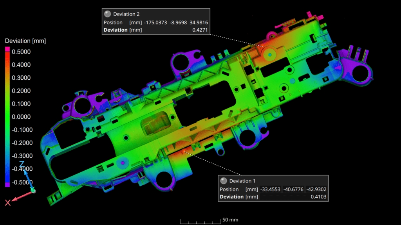Click the sphere icon beside Deviation 2

[108, 14]
